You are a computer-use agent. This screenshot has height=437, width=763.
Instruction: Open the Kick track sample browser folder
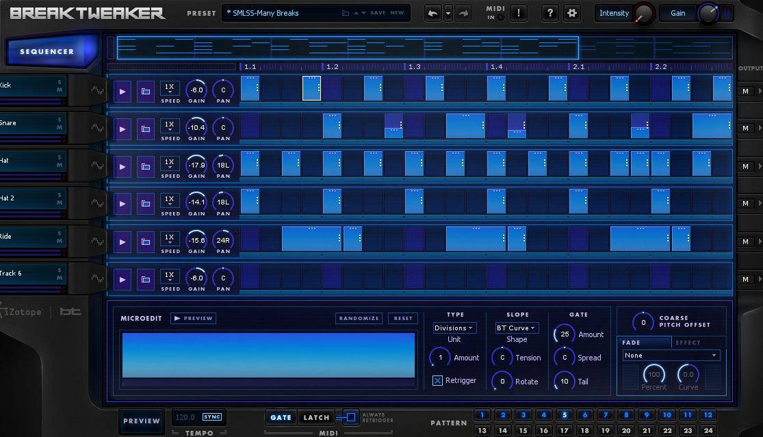point(146,92)
